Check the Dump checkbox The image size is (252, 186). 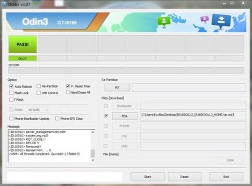pos(11,110)
